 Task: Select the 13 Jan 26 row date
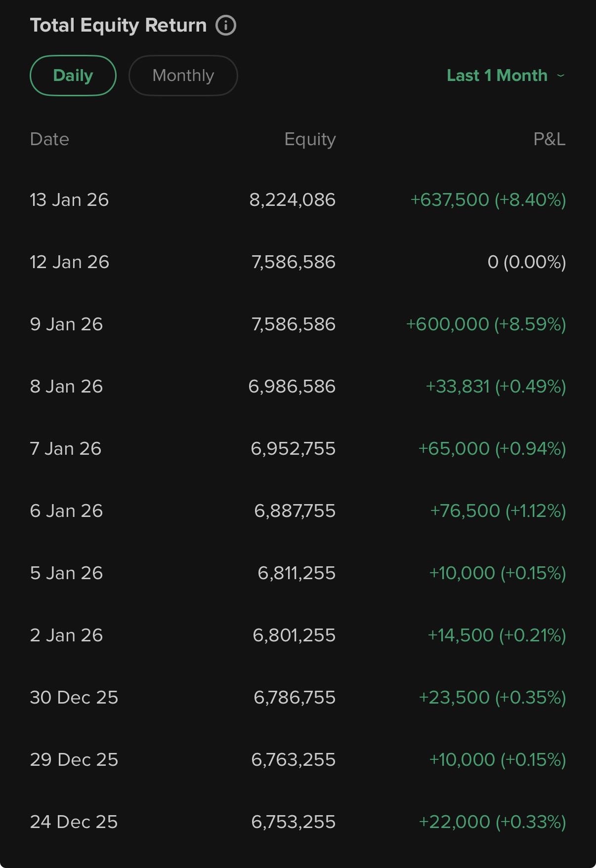pos(69,200)
